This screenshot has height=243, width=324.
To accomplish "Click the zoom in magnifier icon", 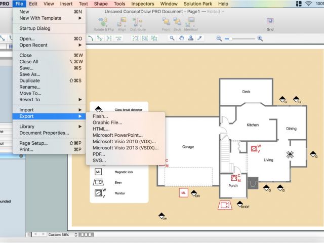I will [x=260, y=38].
